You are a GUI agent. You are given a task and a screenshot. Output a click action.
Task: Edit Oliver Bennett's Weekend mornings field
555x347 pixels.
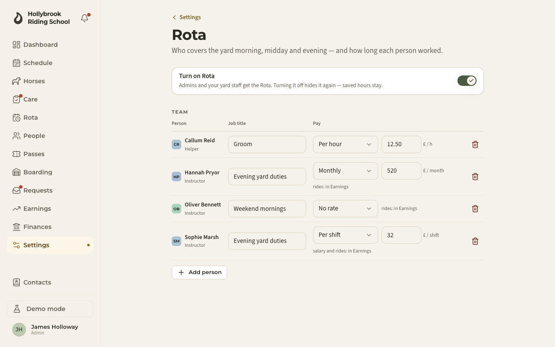pos(267,209)
